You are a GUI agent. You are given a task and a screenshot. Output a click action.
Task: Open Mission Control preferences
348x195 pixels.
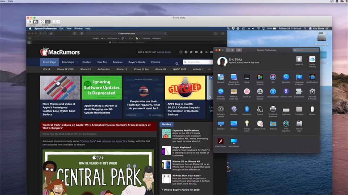click(x=260, y=79)
